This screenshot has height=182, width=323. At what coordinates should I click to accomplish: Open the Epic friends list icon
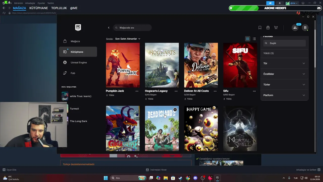pos(295,28)
